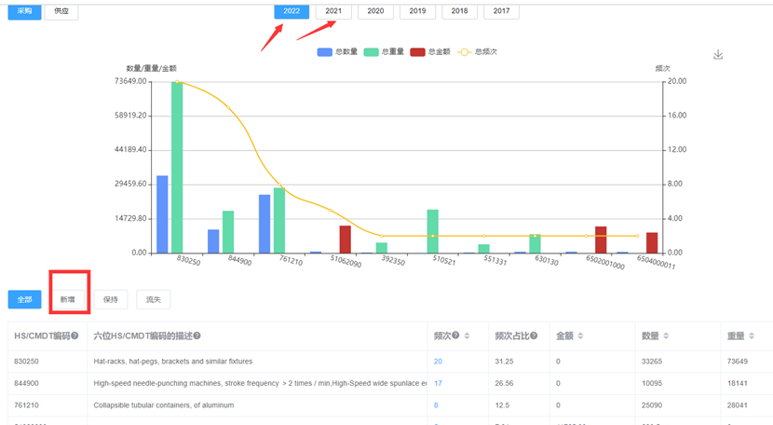The height and width of the screenshot is (425, 773).
Task: Click red amount bar for 51062090
Action: pos(346,240)
